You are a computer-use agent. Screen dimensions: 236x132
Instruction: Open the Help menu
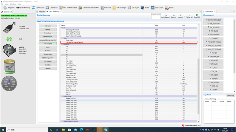point(19,4)
